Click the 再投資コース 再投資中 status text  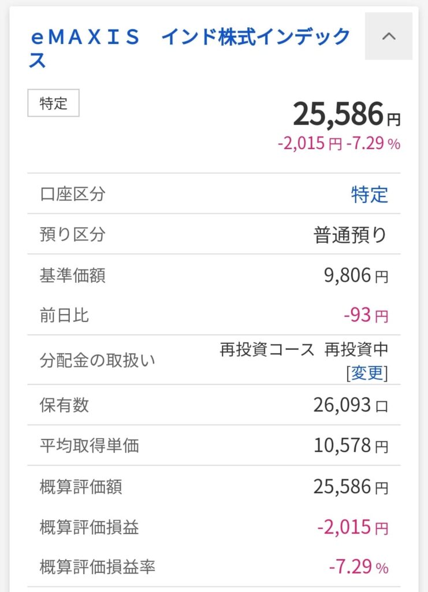coord(304,350)
